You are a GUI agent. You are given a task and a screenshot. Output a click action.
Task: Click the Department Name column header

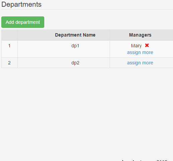[64, 35]
